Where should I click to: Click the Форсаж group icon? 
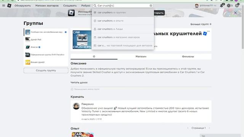coord(28,47)
